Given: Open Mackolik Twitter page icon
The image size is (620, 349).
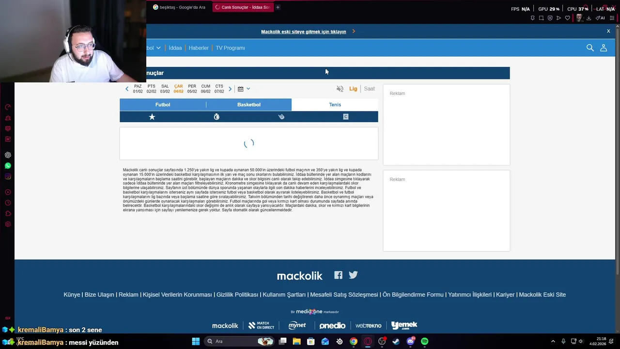Looking at the screenshot, I should (x=353, y=275).
